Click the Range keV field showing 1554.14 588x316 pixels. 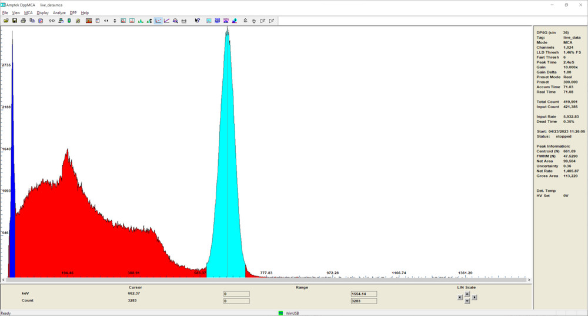click(x=364, y=294)
